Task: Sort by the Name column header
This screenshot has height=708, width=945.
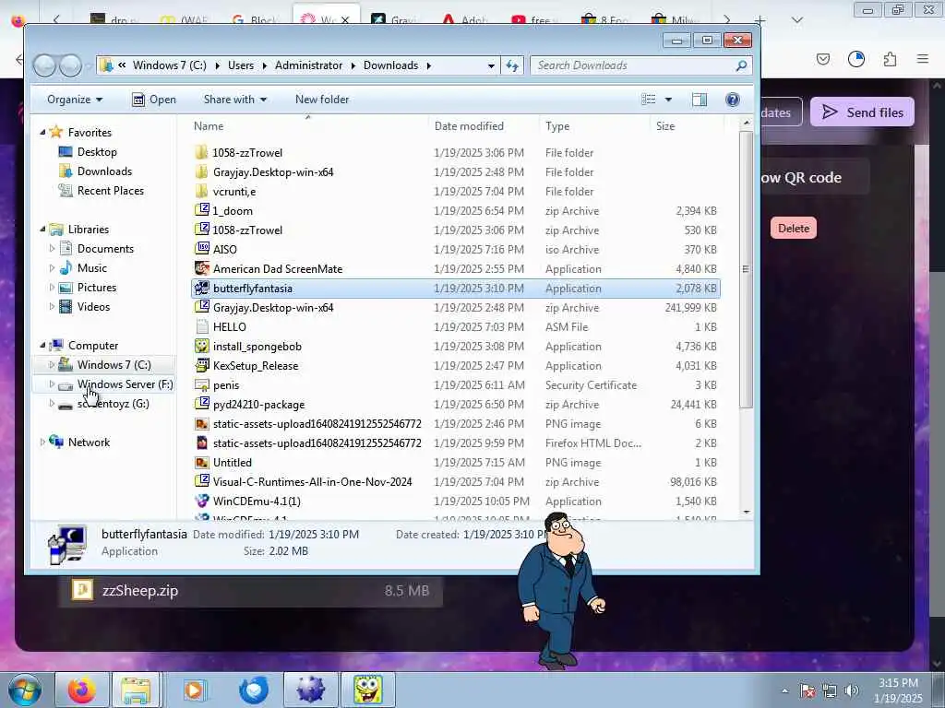Action: coord(209,125)
